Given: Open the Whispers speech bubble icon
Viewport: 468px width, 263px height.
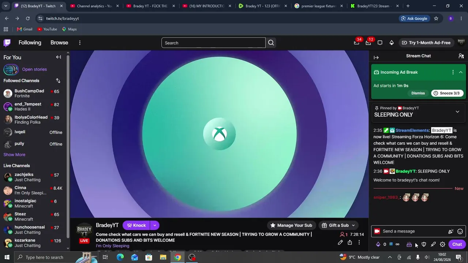Looking at the screenshot, I should [x=380, y=43].
